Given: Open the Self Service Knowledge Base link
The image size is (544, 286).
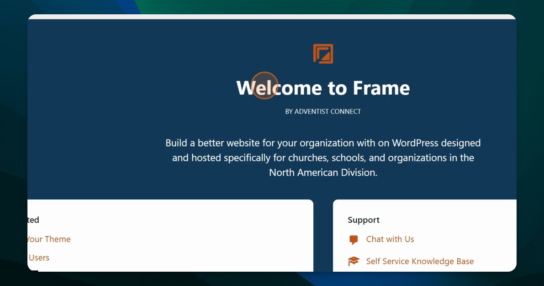Looking at the screenshot, I should [x=420, y=261].
